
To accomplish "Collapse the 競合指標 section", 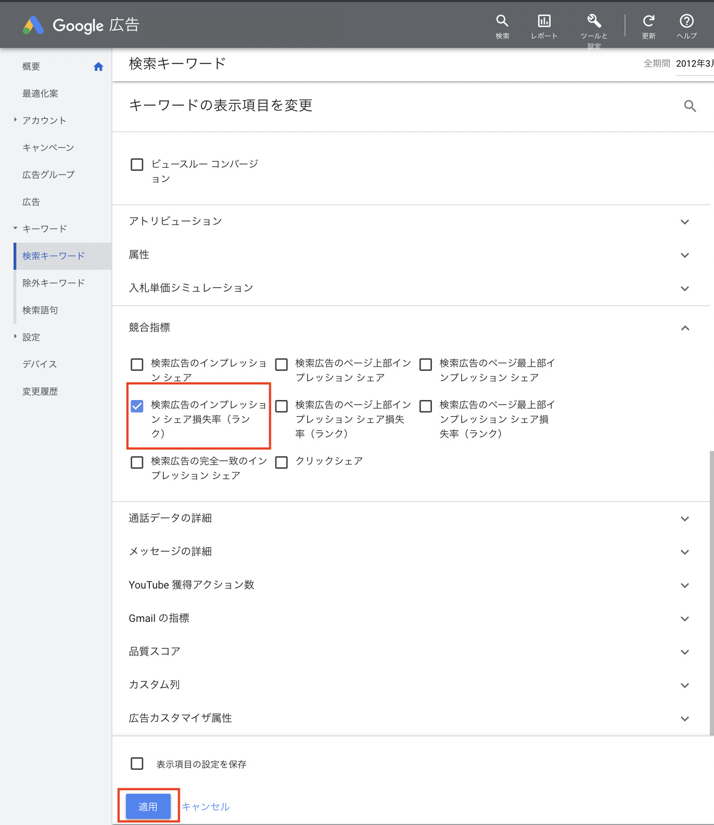I will (684, 328).
